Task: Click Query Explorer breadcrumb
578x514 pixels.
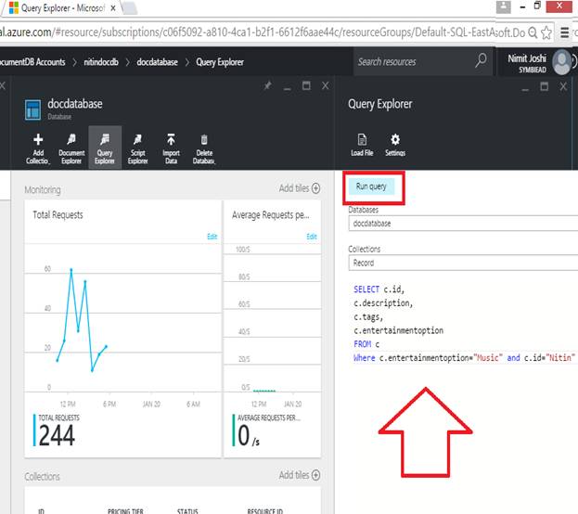Action: (x=220, y=62)
